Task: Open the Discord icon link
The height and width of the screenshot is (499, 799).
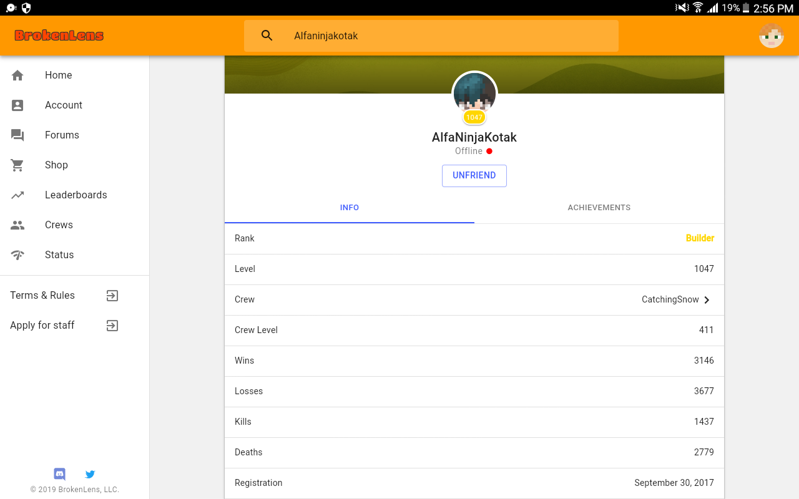Action: (x=60, y=474)
